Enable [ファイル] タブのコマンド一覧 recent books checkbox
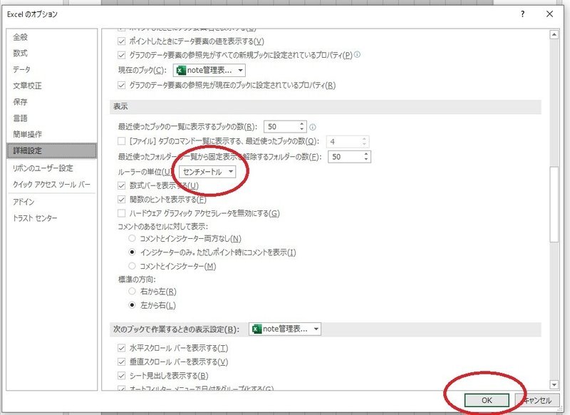The width and height of the screenshot is (570, 415). [121, 140]
